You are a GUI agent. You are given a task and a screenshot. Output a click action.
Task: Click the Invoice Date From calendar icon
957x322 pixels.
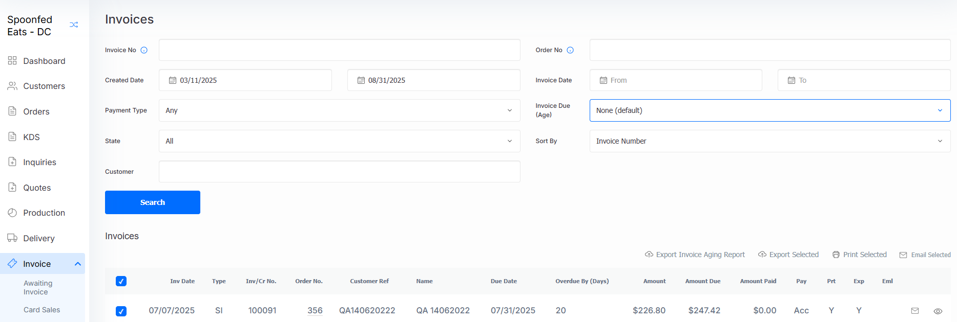(x=604, y=80)
